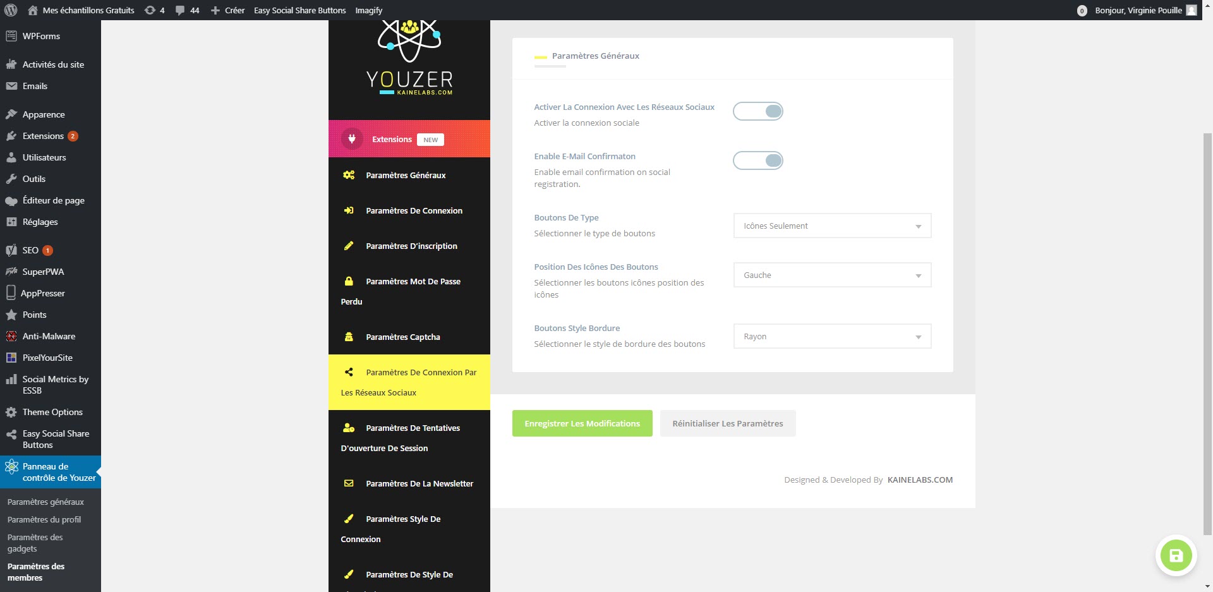This screenshot has height=592, width=1213.
Task: Click the floating green save icon
Action: tap(1176, 556)
